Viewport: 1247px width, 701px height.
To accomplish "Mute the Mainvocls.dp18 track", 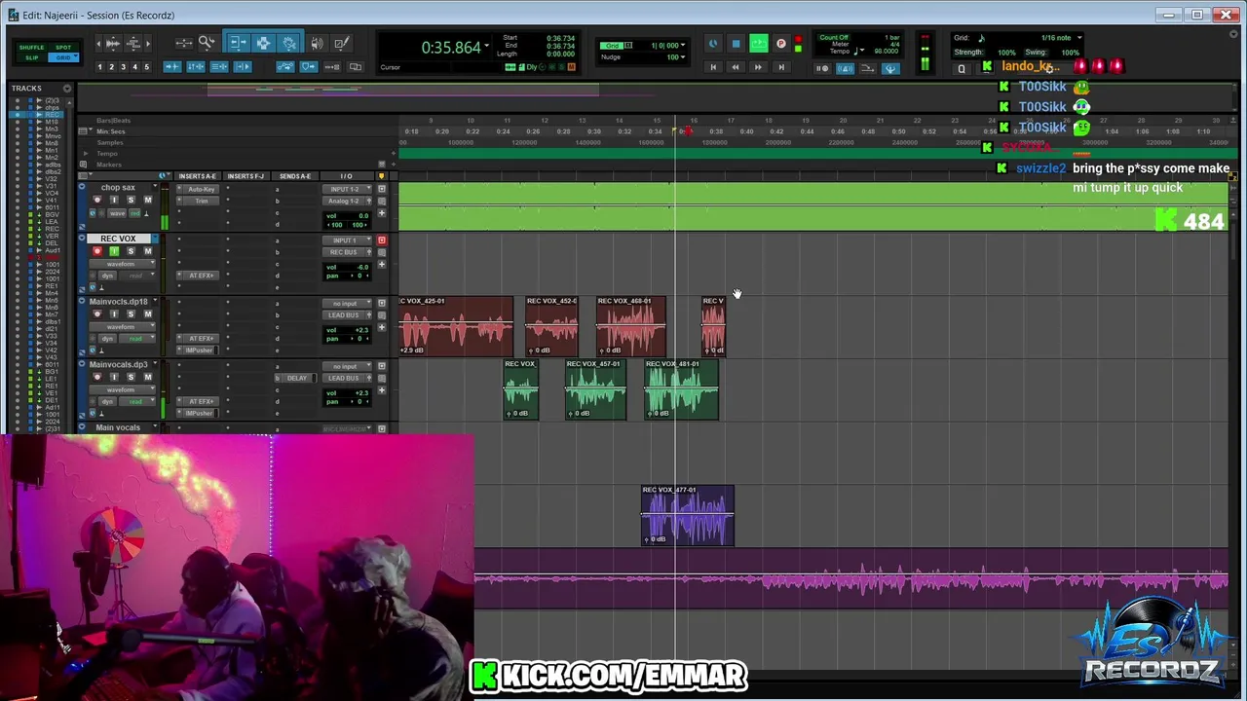I will [x=148, y=314].
